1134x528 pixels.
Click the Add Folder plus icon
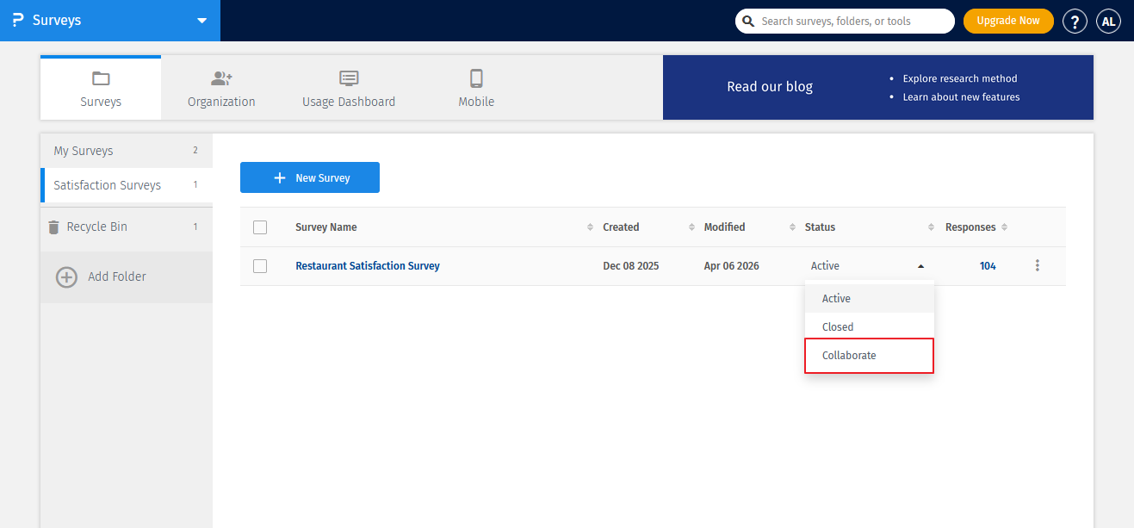(x=66, y=277)
